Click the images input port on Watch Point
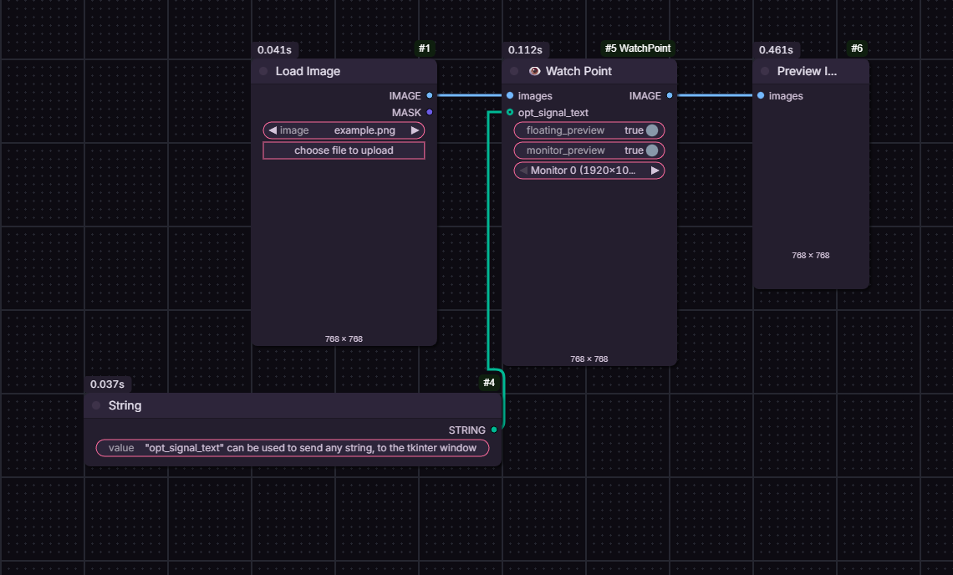The width and height of the screenshot is (953, 575). click(x=510, y=95)
